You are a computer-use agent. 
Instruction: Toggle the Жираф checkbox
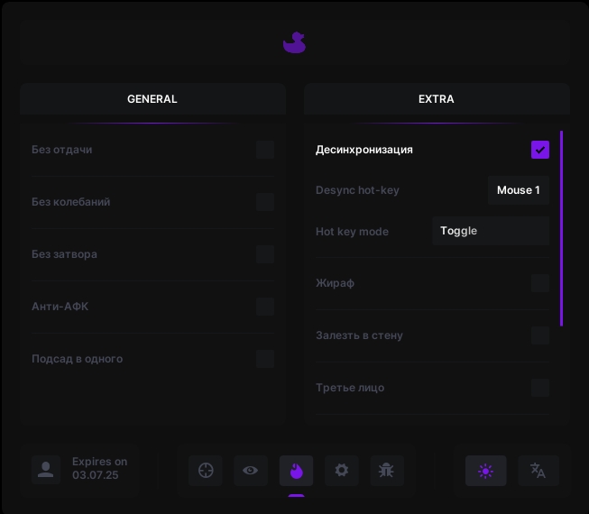click(540, 283)
